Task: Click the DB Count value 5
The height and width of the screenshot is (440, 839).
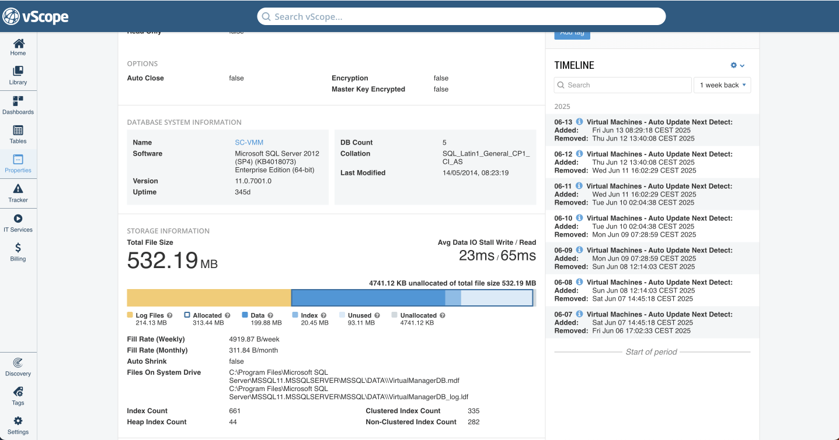Action: (444, 142)
